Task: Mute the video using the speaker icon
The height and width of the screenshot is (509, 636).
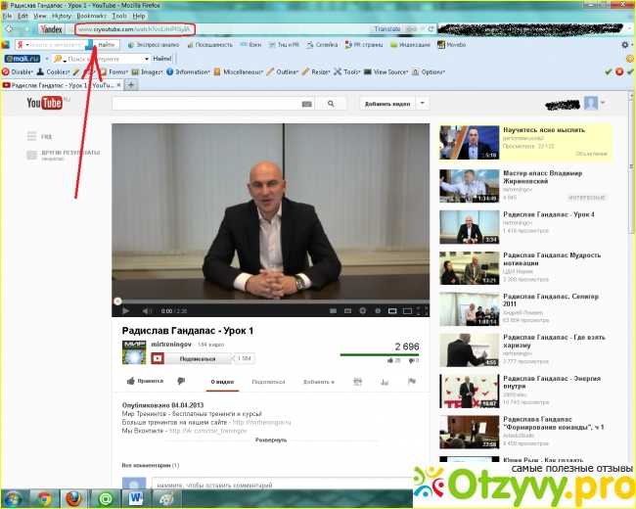Action: (x=146, y=311)
